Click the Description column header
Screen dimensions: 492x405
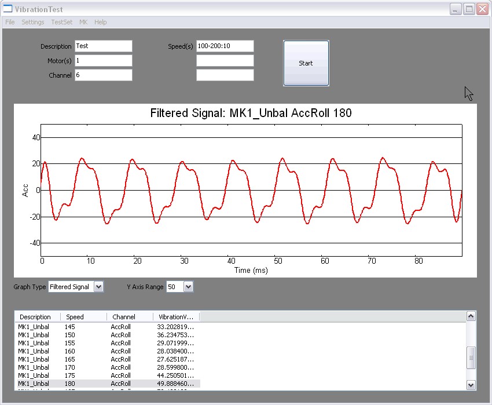[38, 317]
